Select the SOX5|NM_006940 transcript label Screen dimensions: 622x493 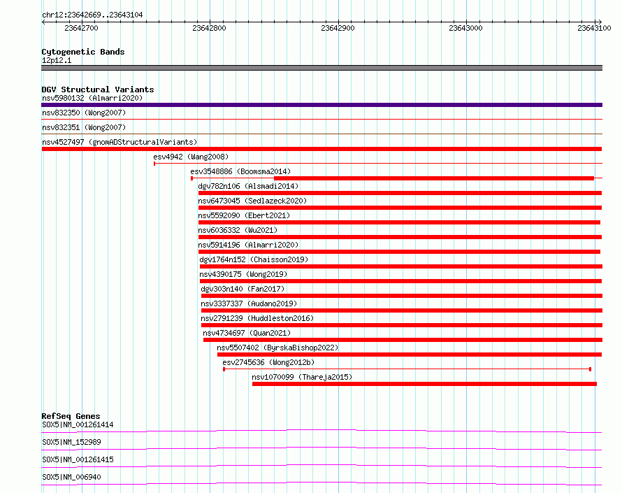71,477
